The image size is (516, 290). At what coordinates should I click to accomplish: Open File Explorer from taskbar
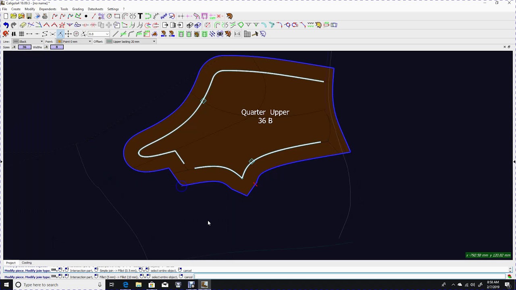(138, 285)
